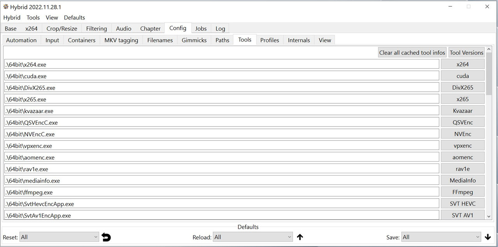Click the NVEncC.exe path field
The image size is (498, 247).
coord(222,134)
